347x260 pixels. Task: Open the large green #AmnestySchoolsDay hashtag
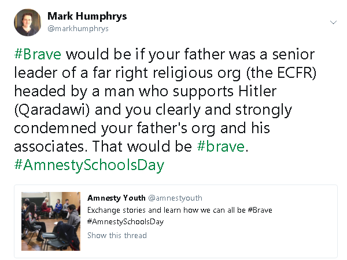[88, 165]
